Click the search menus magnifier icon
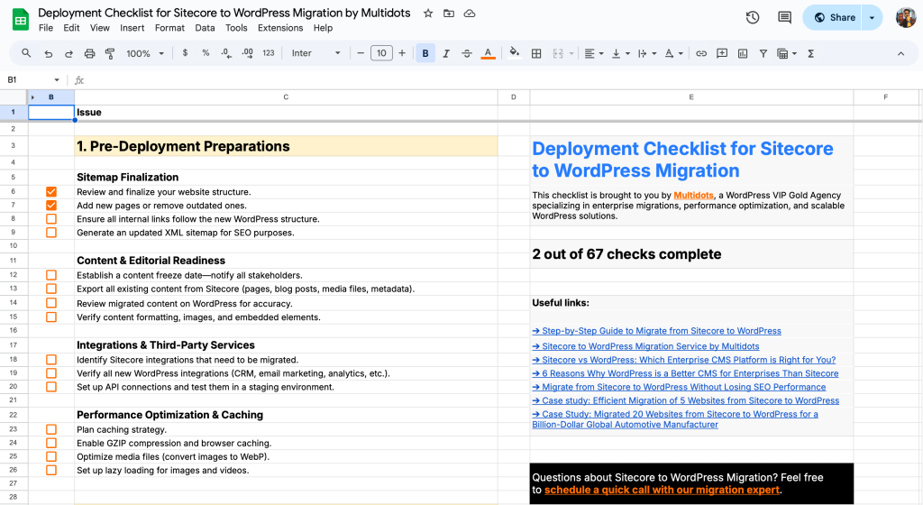923x505 pixels. [x=26, y=53]
